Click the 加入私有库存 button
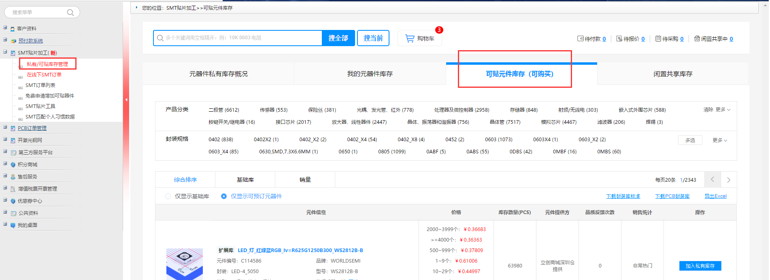Image resolution: width=770 pixels, height=280 pixels. (x=700, y=266)
